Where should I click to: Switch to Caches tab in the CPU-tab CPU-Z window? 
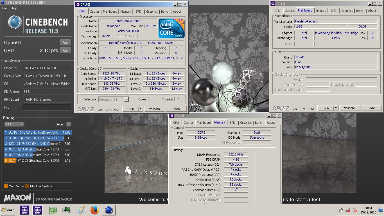(95, 12)
